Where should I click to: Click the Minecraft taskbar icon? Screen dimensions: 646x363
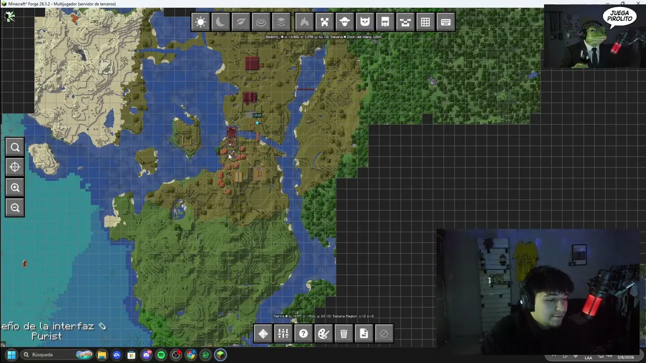click(x=221, y=355)
